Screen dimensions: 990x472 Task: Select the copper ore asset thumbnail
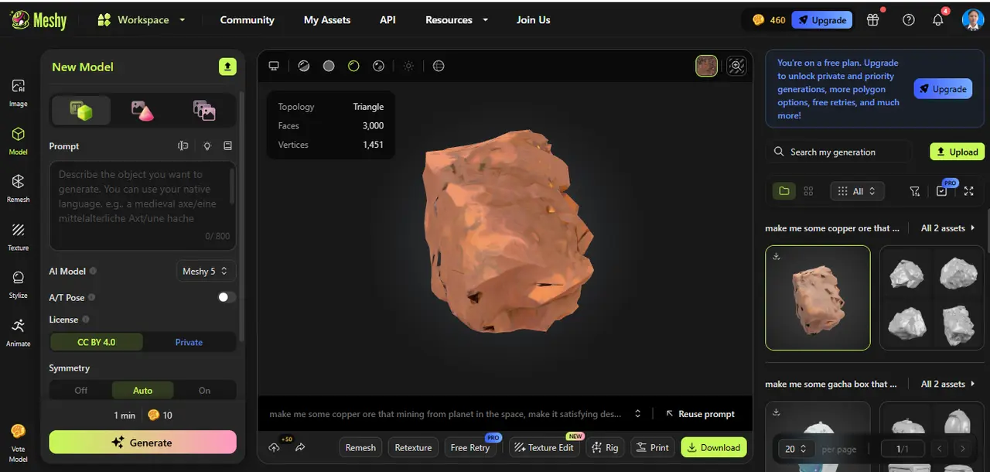tap(818, 297)
